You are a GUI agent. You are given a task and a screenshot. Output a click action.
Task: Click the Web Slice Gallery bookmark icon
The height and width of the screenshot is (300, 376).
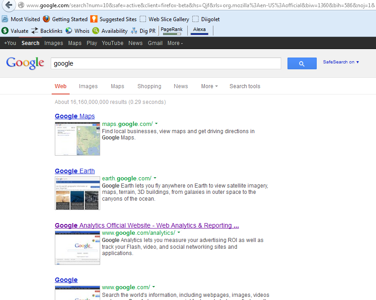(x=143, y=19)
